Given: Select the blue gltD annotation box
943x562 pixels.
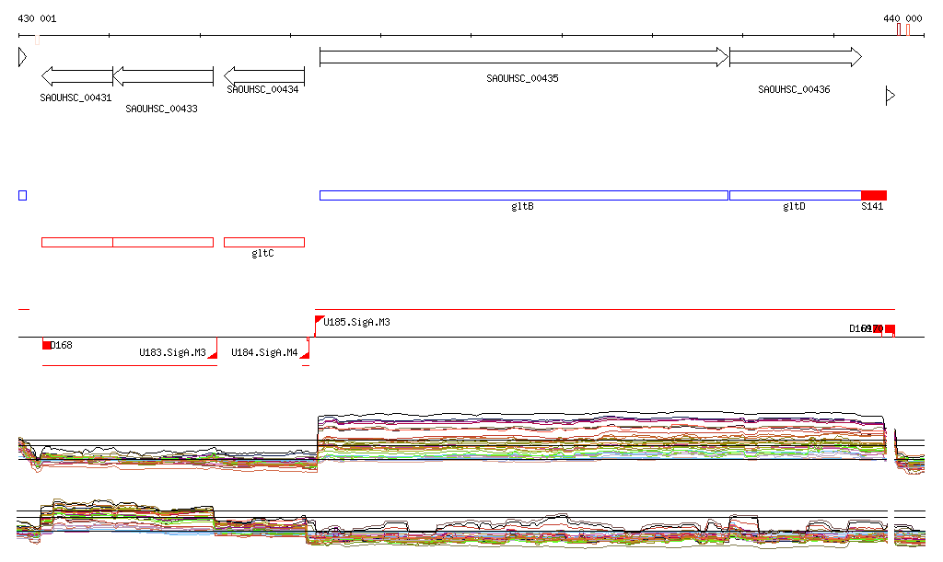Looking at the screenshot, I should tap(795, 195).
